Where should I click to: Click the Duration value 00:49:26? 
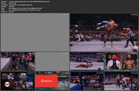(x=12, y=7)
